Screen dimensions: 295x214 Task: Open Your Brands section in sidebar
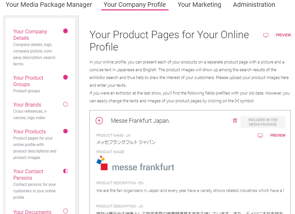click(27, 105)
